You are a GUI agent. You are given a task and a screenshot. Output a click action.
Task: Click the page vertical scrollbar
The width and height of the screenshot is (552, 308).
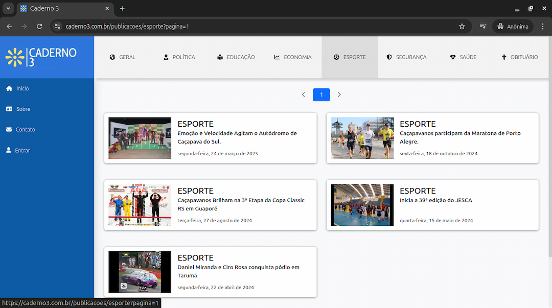(x=550, y=148)
